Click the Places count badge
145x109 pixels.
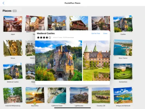click(15, 11)
